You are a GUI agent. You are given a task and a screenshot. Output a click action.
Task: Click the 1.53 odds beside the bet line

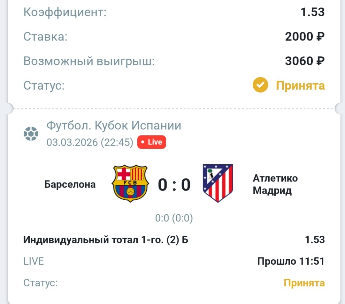click(315, 240)
